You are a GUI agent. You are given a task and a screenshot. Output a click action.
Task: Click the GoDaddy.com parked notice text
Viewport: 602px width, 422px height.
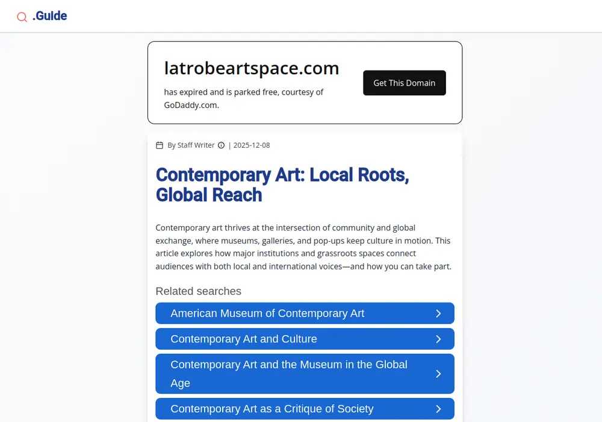tap(244, 98)
